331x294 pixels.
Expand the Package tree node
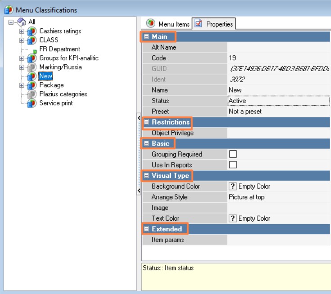point(22,85)
